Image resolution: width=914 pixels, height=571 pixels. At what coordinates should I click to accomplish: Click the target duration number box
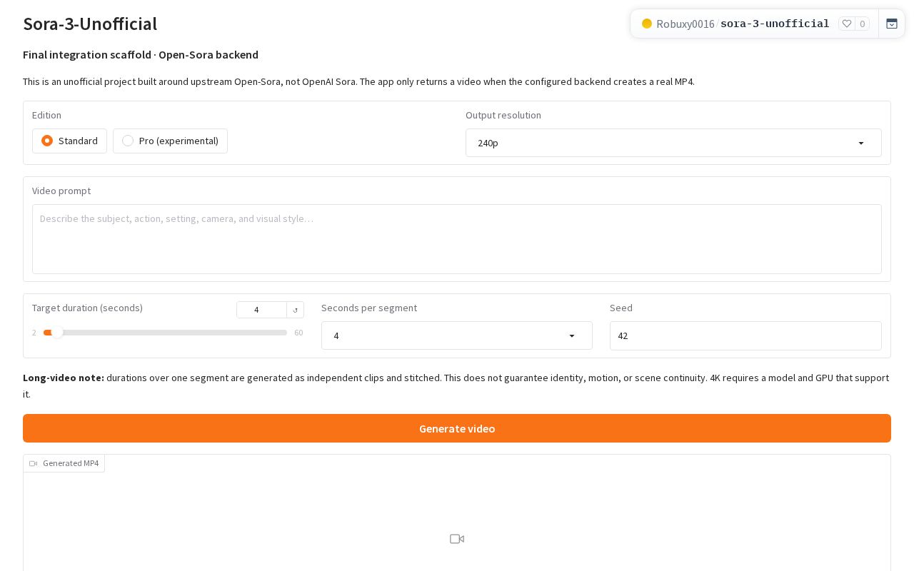coord(261,310)
